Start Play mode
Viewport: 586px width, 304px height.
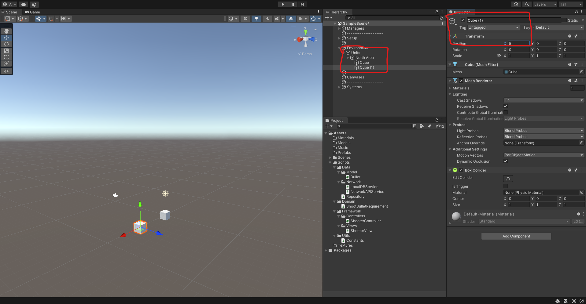tap(283, 4)
